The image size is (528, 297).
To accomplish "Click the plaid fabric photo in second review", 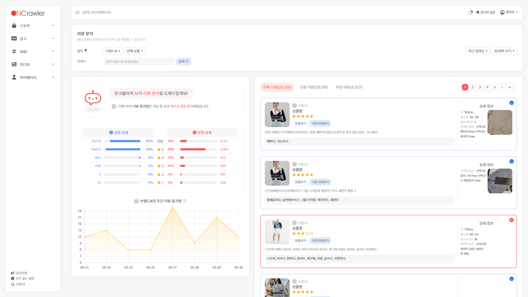I will point(500,181).
